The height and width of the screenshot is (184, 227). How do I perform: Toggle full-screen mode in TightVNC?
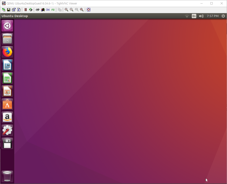[x=88, y=10]
